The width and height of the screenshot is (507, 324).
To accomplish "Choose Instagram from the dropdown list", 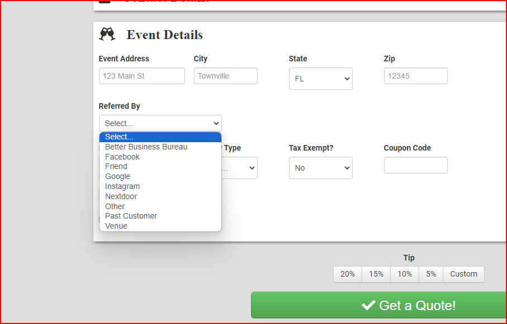I will click(122, 186).
